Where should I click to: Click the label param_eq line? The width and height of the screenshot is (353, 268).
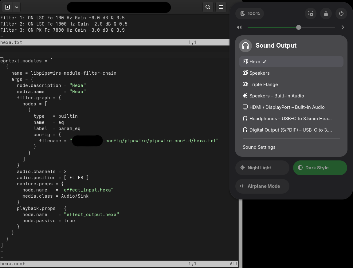click(x=57, y=128)
